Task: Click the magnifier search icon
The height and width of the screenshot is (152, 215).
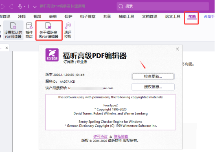Action: point(121,6)
